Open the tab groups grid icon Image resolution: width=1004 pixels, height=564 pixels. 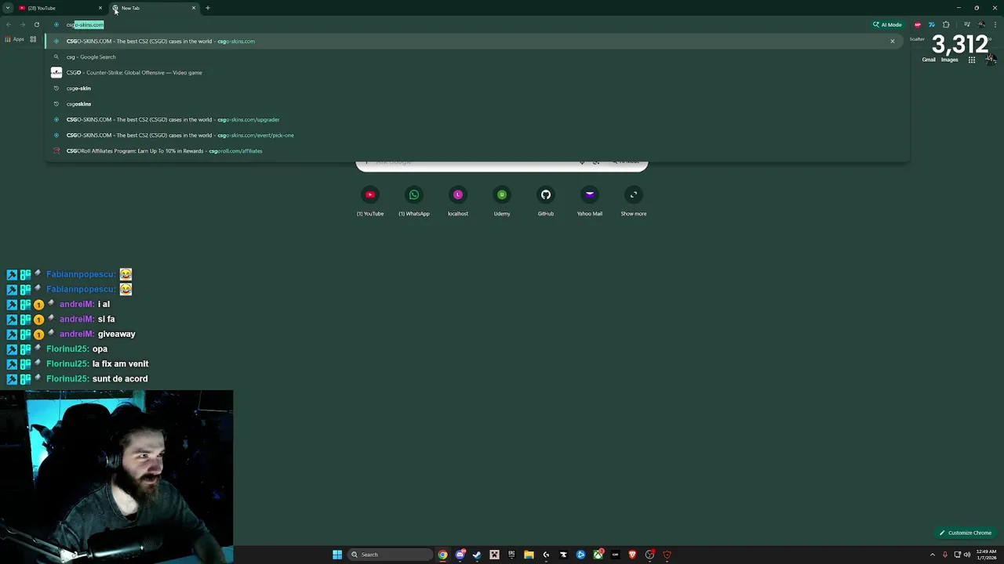33,39
